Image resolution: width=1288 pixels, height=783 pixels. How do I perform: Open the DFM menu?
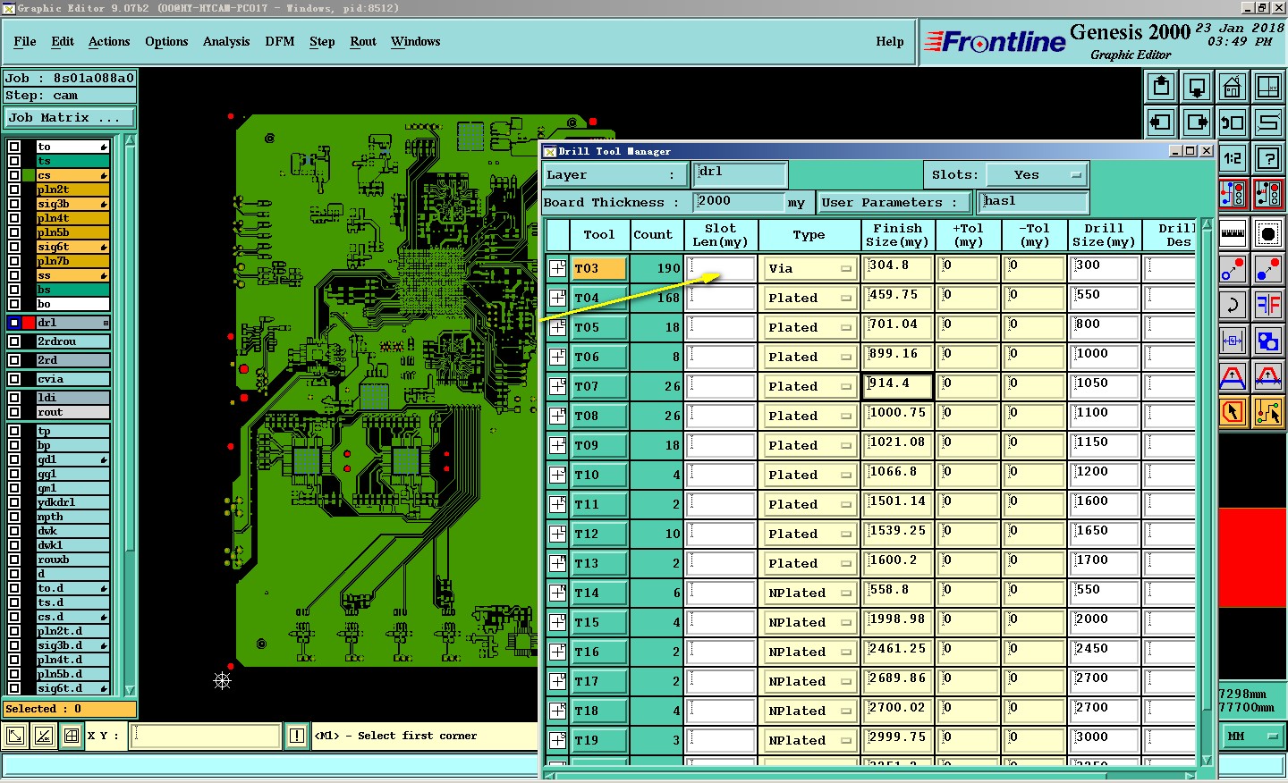[279, 42]
